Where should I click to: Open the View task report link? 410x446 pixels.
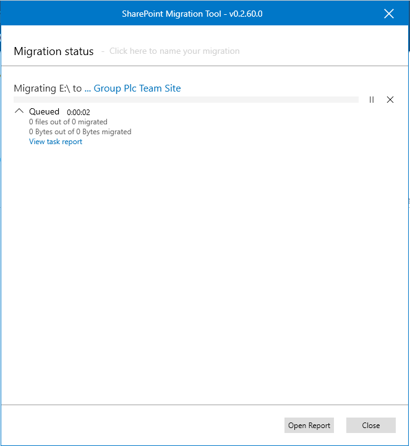pos(56,142)
